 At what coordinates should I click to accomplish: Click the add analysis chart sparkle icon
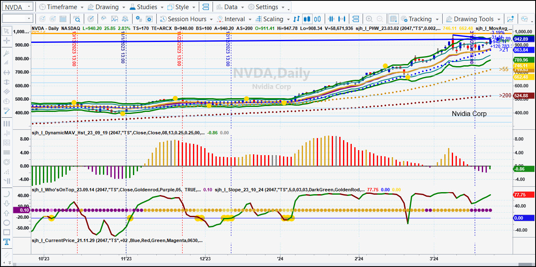[x=510, y=19]
